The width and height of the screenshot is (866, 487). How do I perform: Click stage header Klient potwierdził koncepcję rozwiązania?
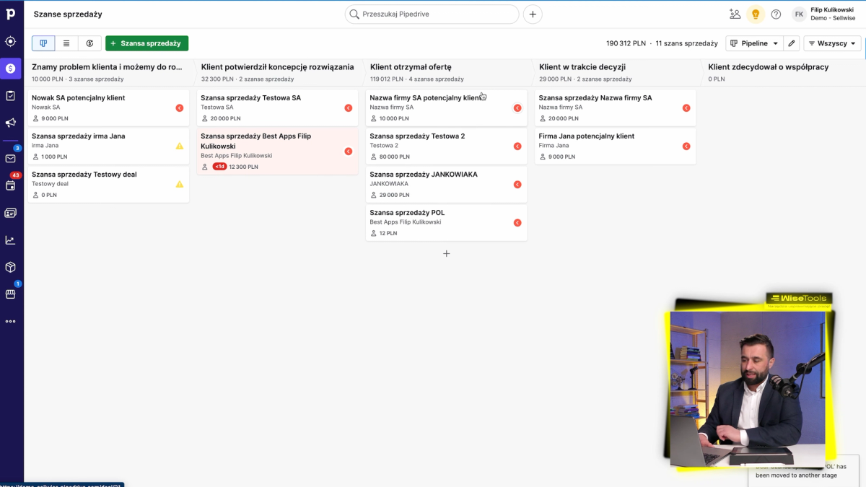point(277,66)
